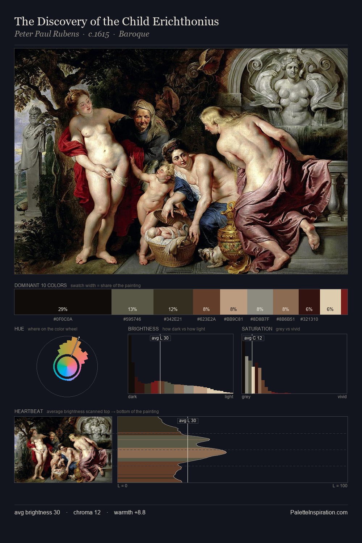
Task: Click the 'light' axis label under Brightness
Action: 229,397
